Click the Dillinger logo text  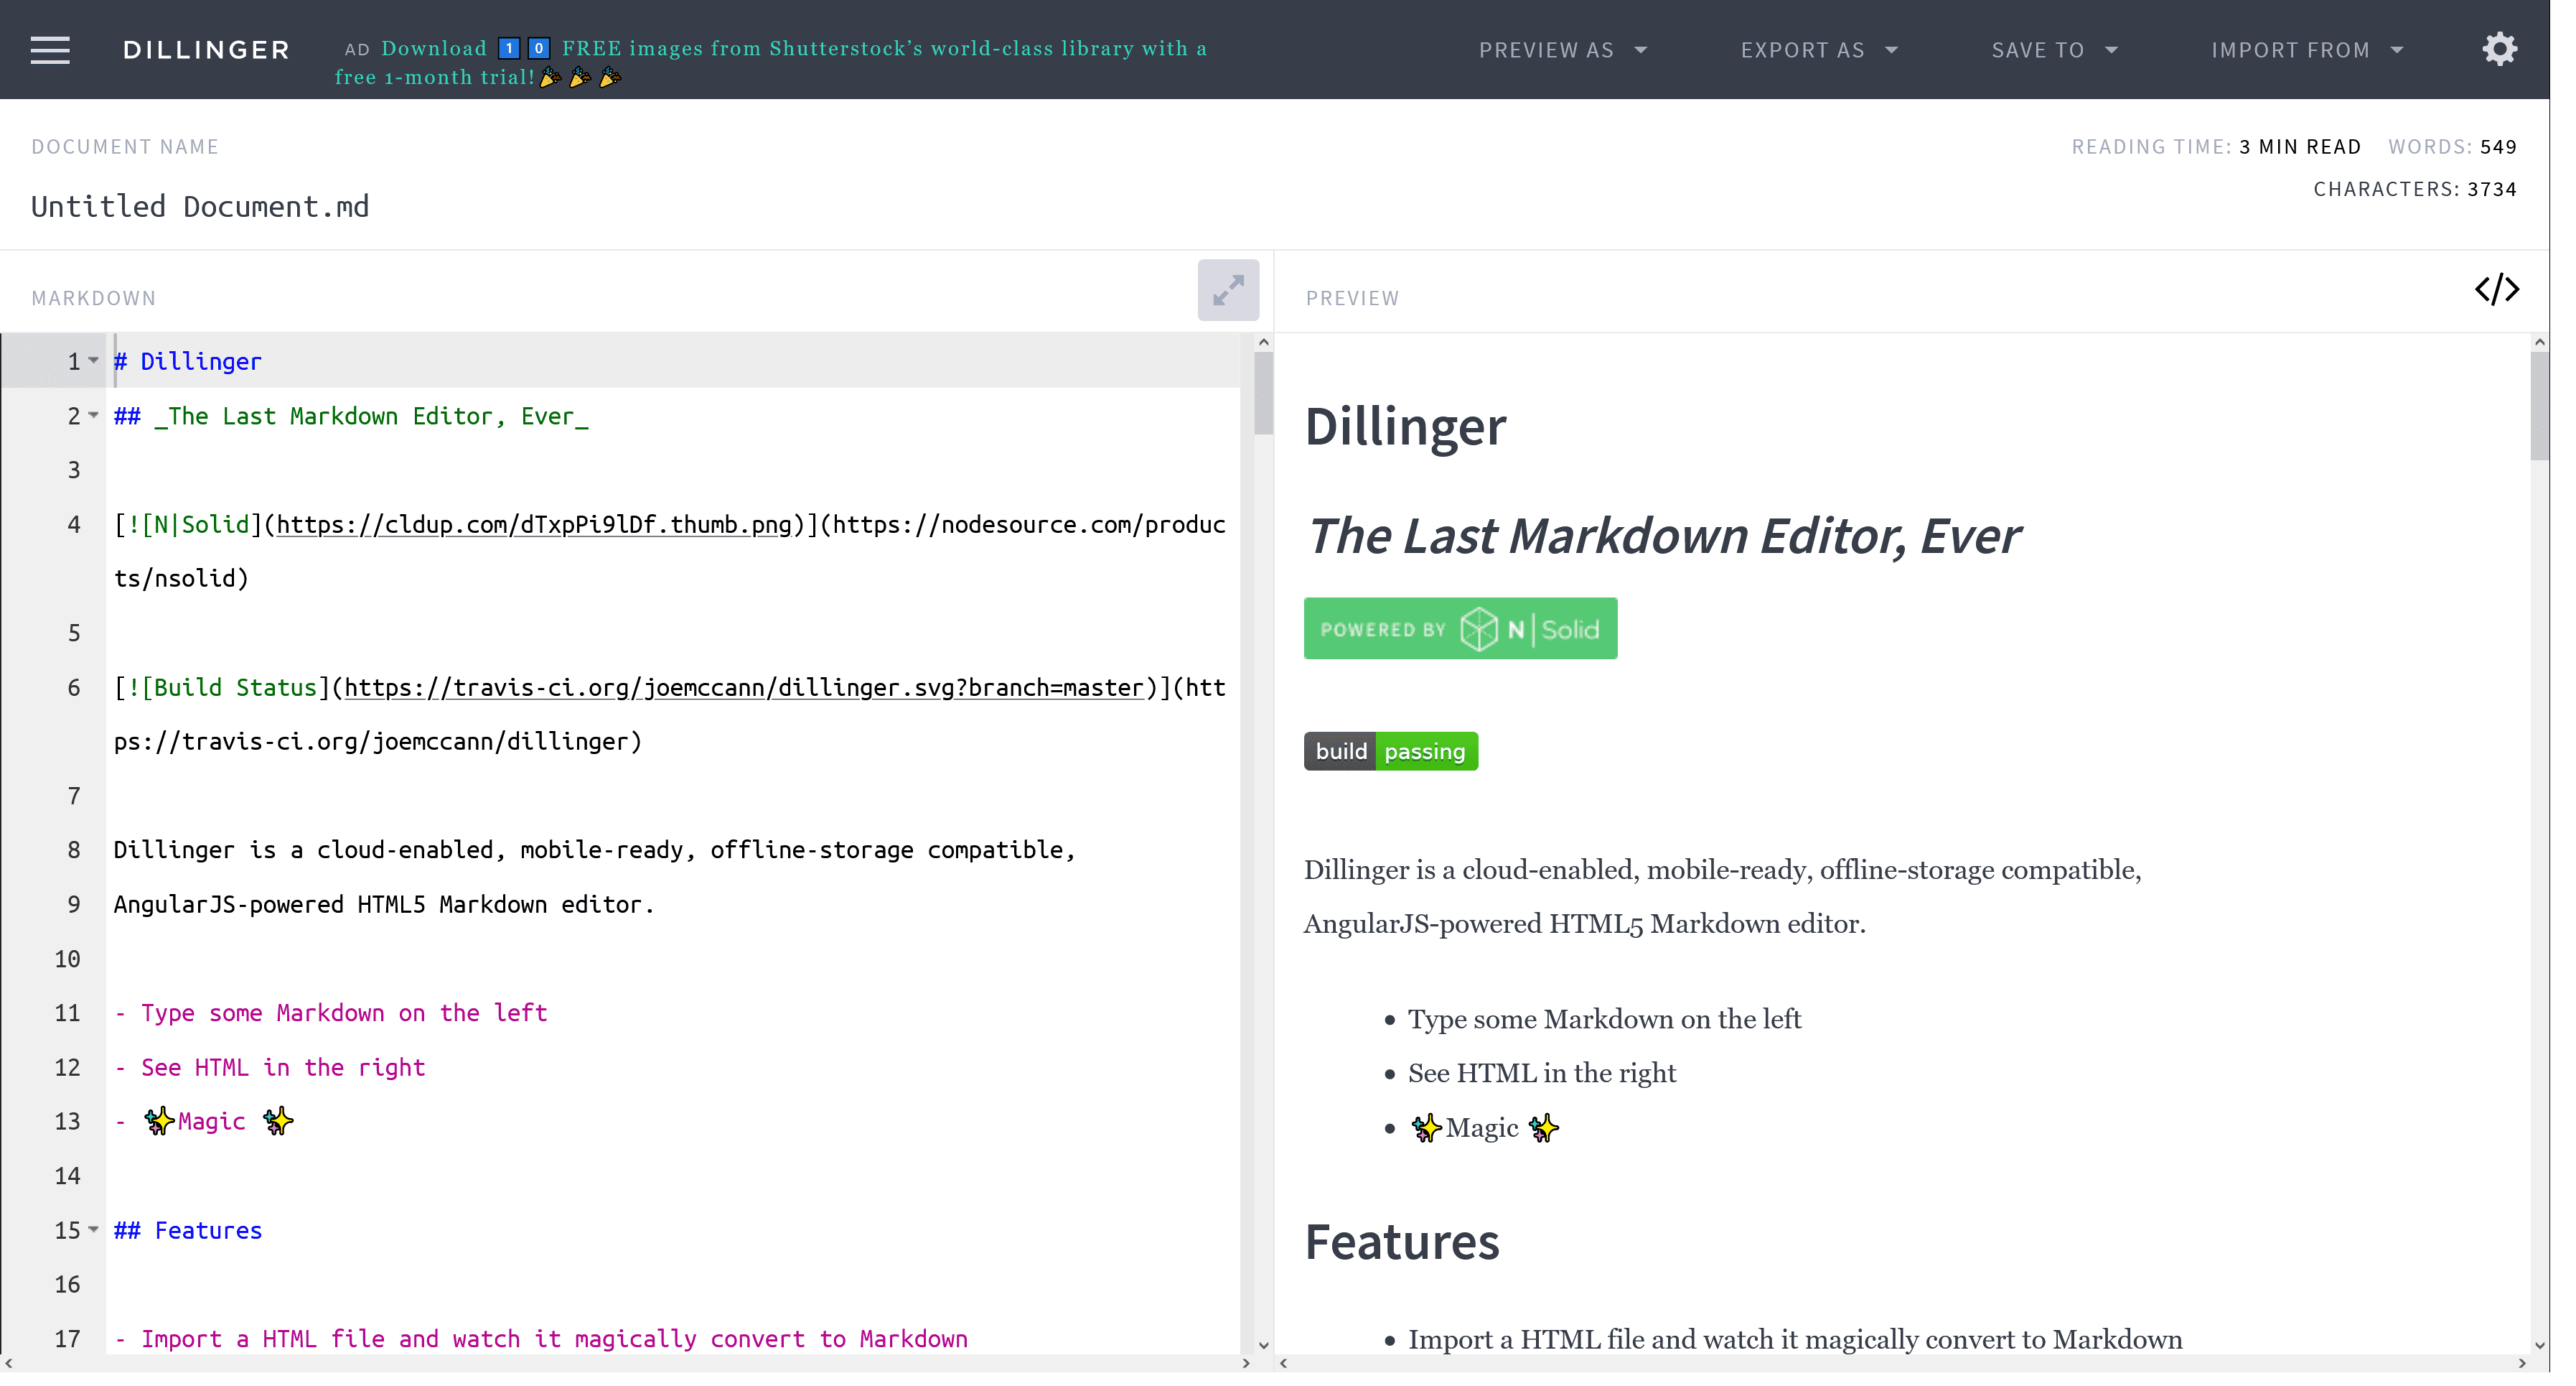tap(206, 50)
